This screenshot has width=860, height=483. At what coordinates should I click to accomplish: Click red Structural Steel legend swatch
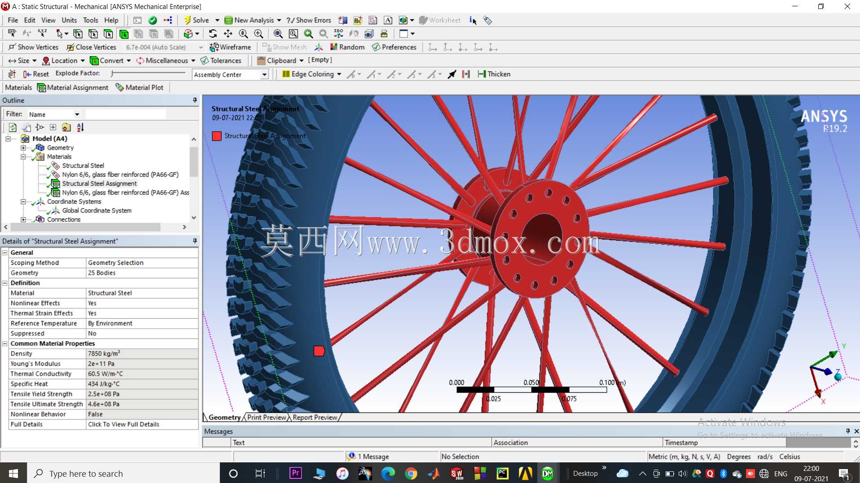[217, 136]
